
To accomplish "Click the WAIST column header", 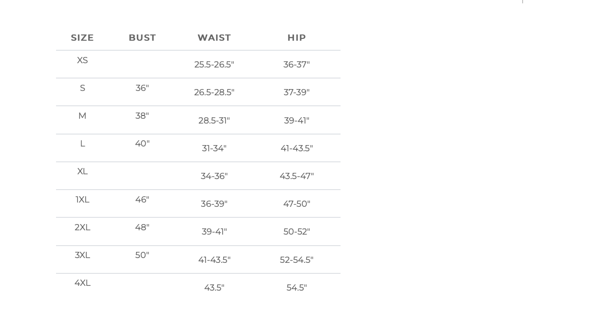I will click(214, 38).
